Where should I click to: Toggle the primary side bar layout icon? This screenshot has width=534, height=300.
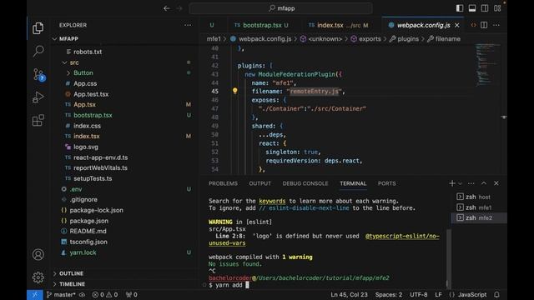tap(460, 8)
